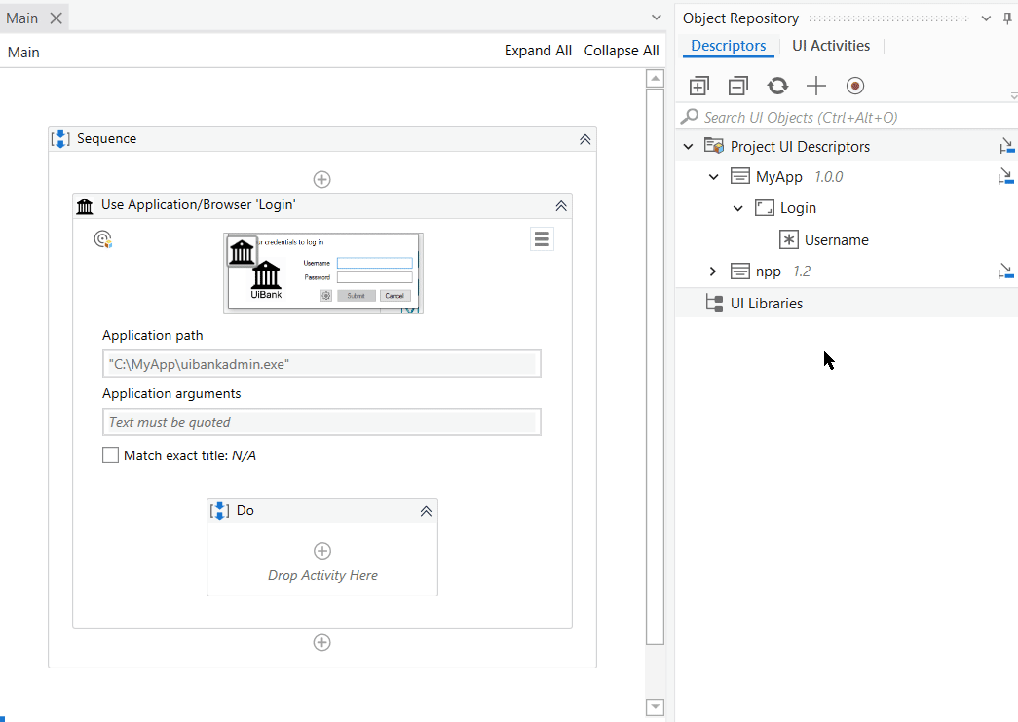Click Application arguments input field
Screen dimensions: 1018x722
pyautogui.click(x=321, y=422)
